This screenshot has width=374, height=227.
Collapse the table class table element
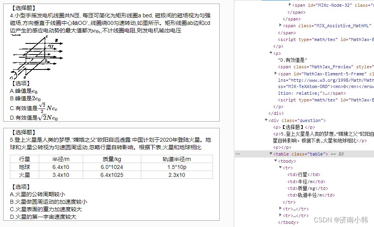tap(271, 154)
